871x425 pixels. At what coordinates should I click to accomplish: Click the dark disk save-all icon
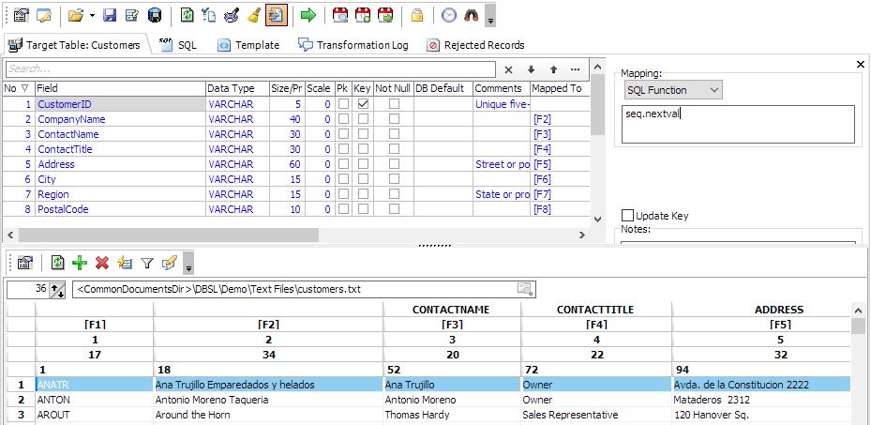pos(155,16)
